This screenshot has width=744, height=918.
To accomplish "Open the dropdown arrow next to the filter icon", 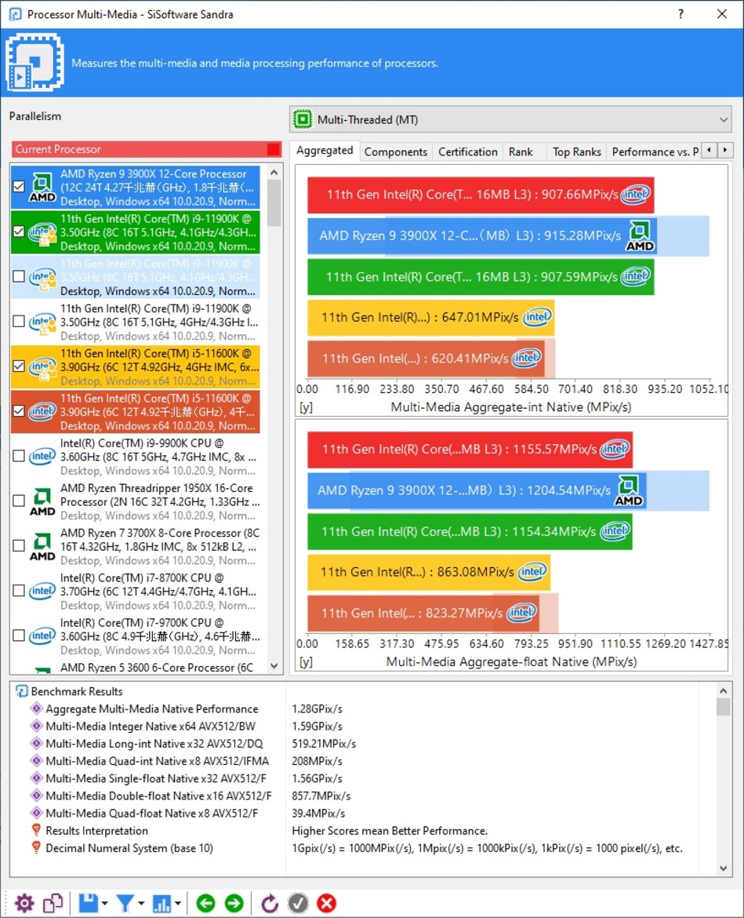I will (x=141, y=903).
